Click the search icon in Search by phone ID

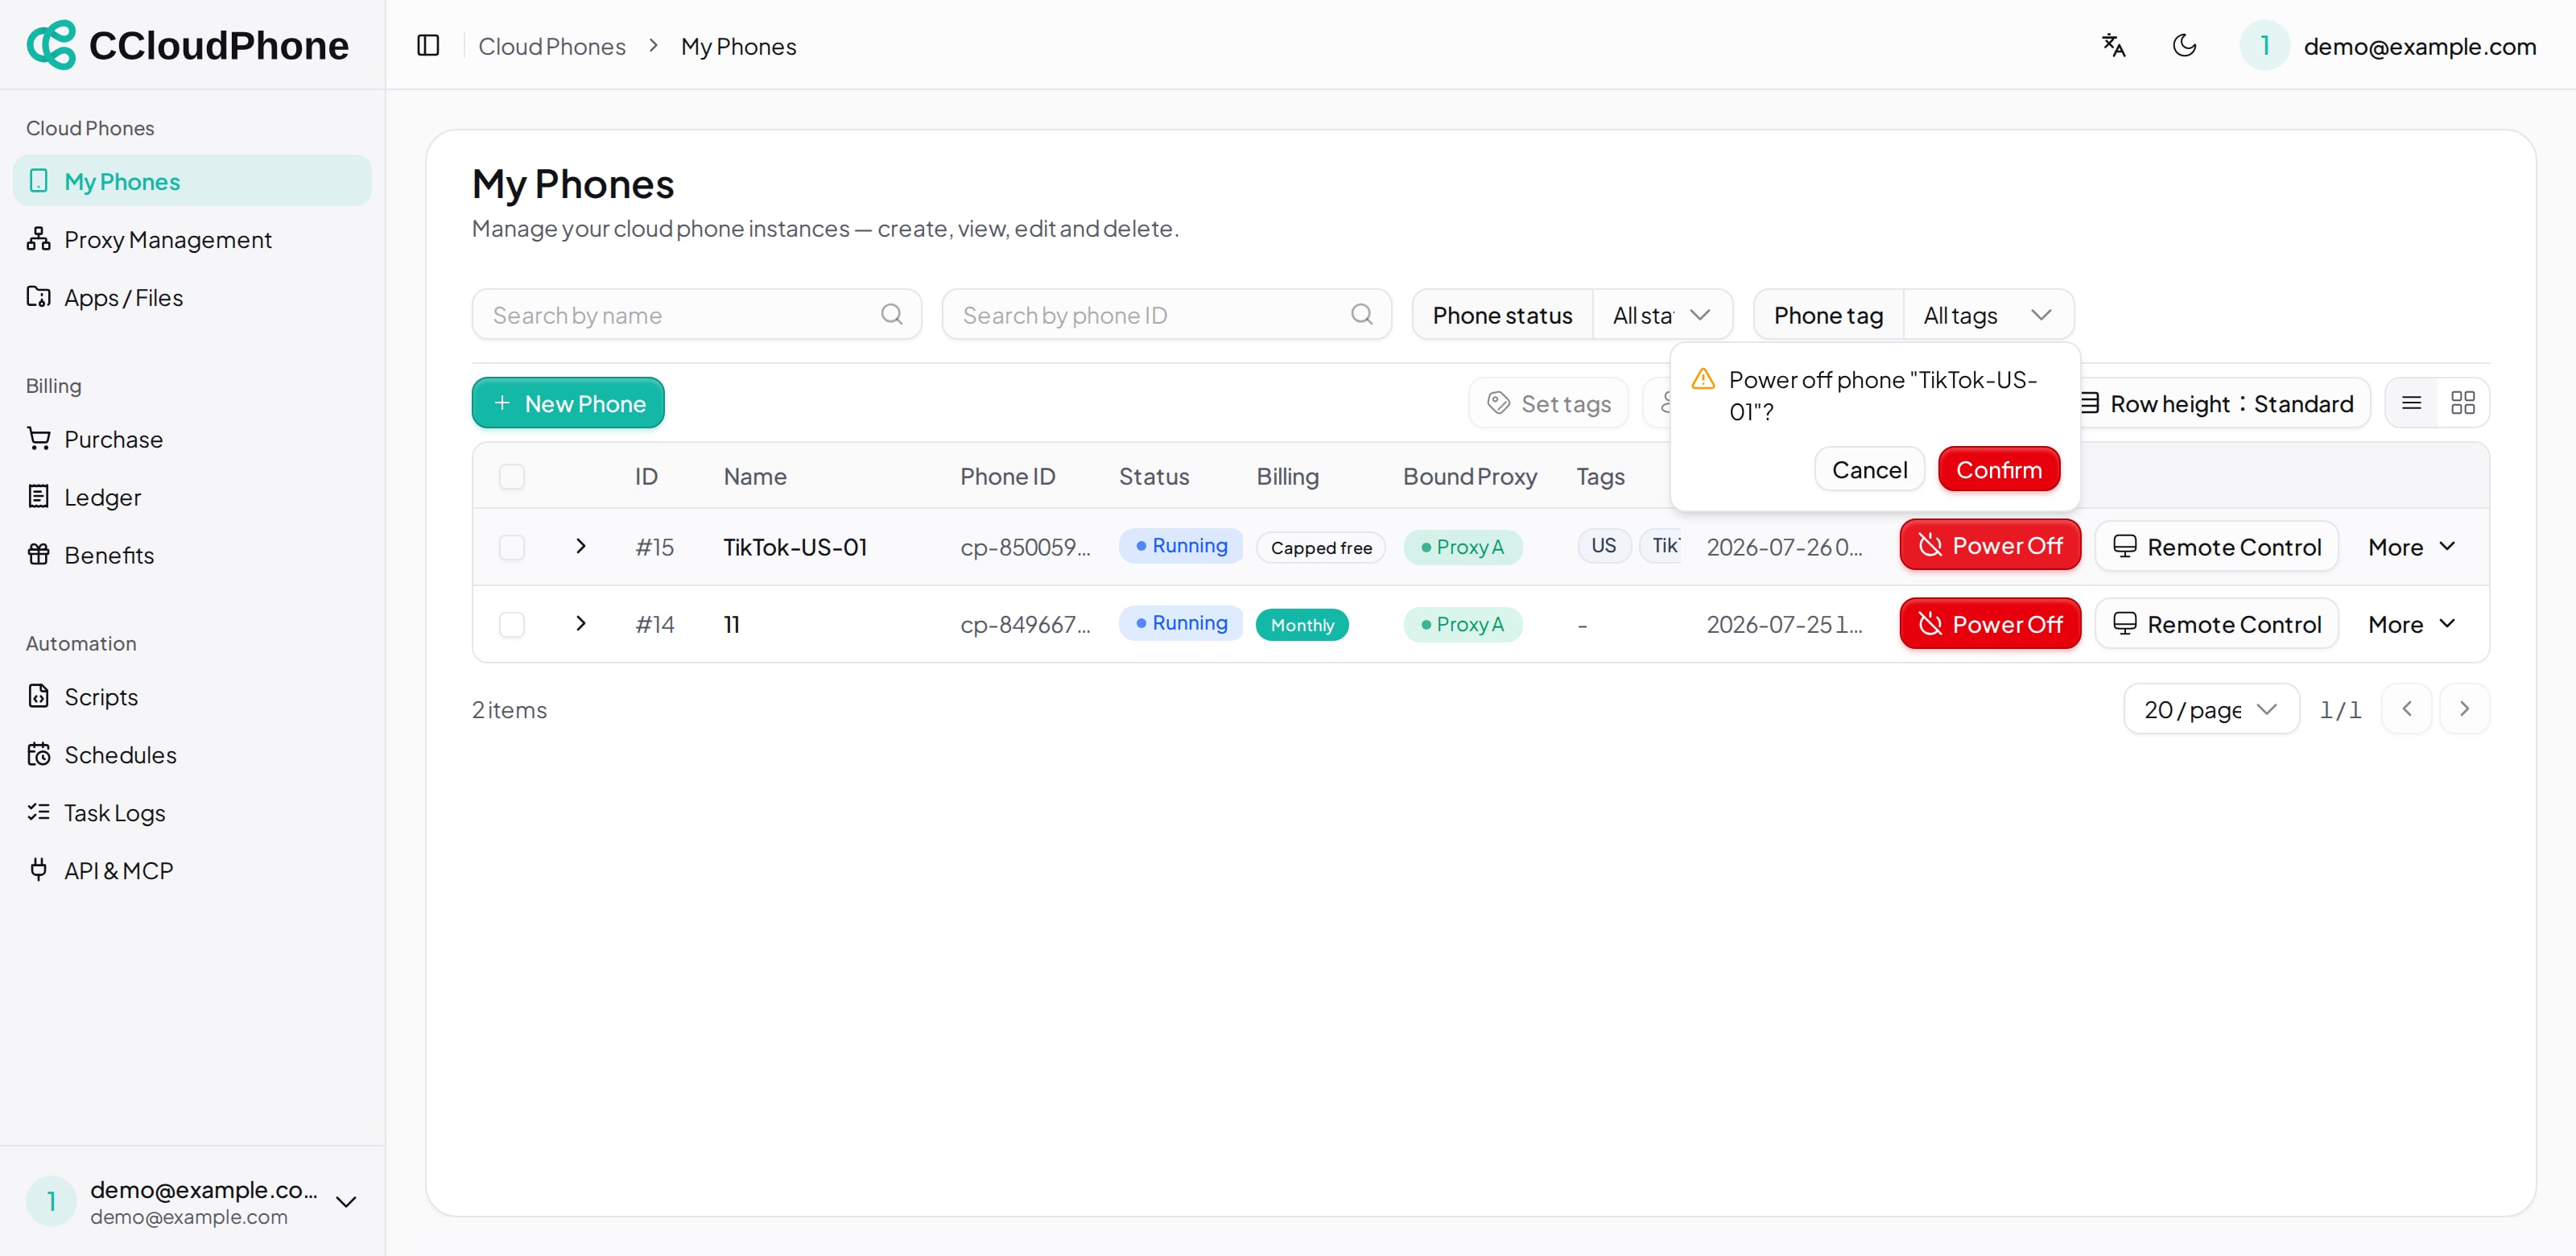[1361, 314]
